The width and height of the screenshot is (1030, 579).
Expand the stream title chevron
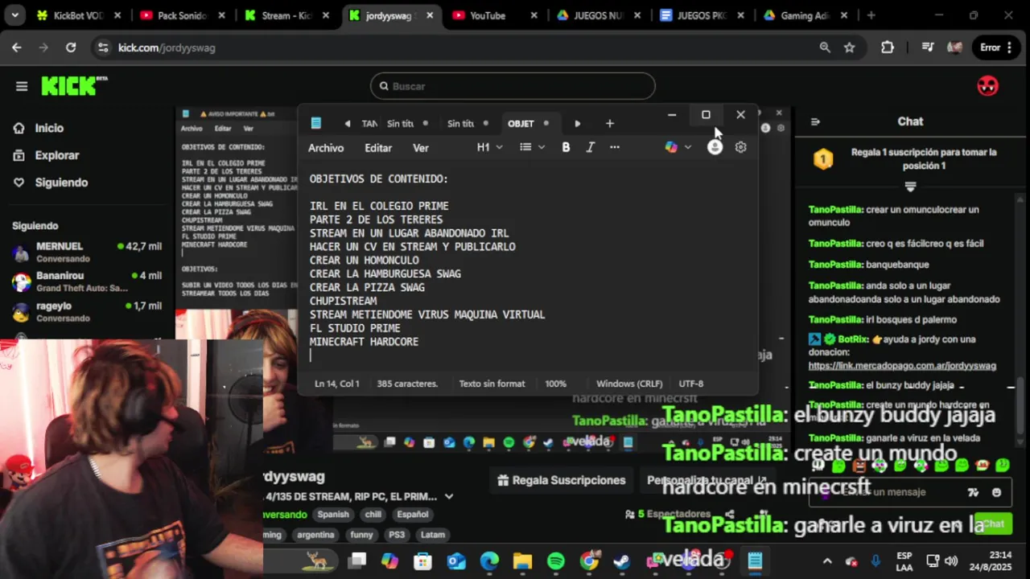tap(449, 497)
